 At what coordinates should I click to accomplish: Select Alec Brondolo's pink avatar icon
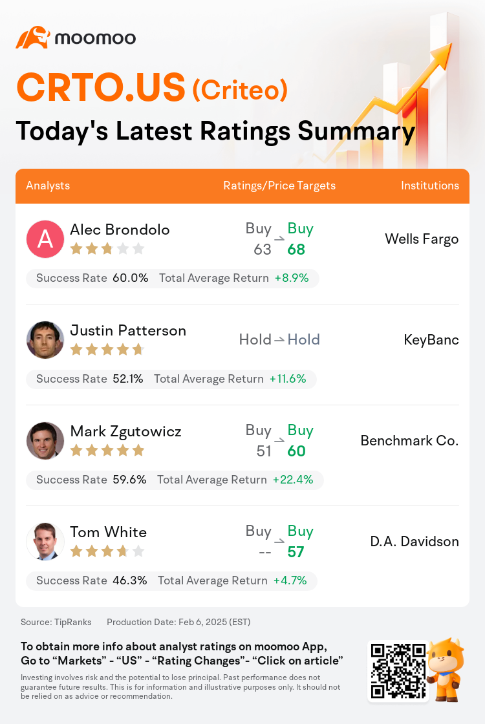(45, 239)
